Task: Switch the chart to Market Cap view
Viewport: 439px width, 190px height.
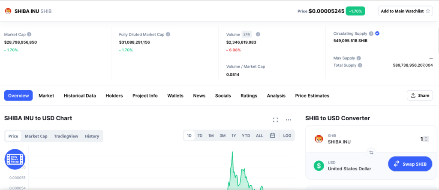Action: (x=36, y=136)
